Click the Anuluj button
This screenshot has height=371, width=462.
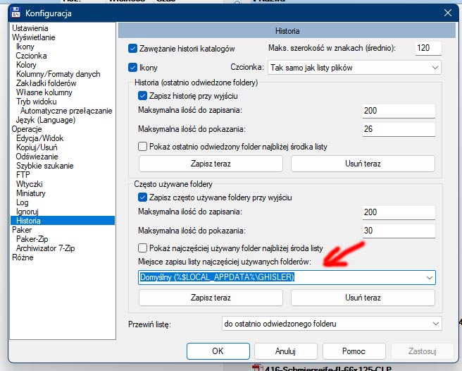[x=285, y=351]
